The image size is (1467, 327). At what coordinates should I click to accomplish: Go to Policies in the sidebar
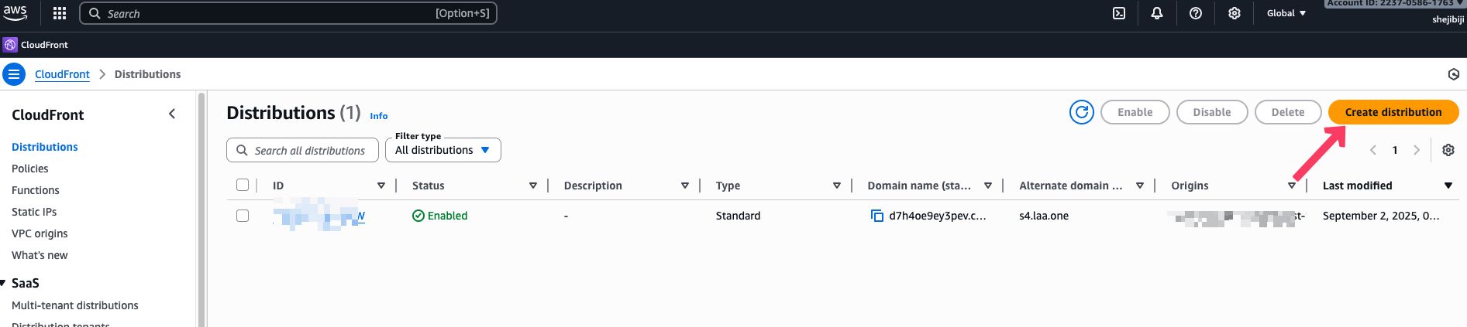30,169
